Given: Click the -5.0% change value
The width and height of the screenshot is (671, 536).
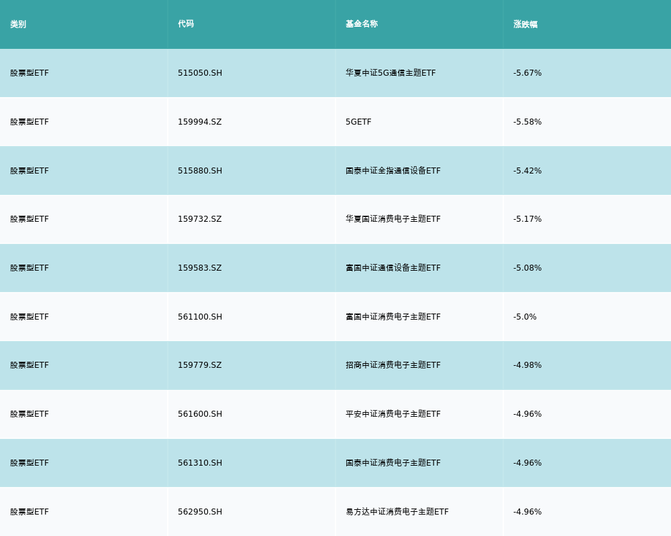Looking at the screenshot, I should coord(525,317).
